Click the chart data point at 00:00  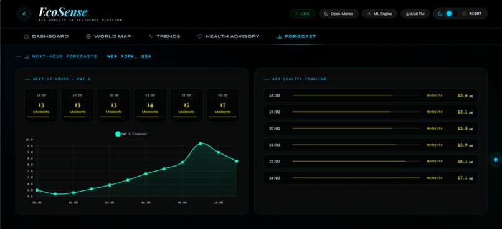[x=37, y=190]
